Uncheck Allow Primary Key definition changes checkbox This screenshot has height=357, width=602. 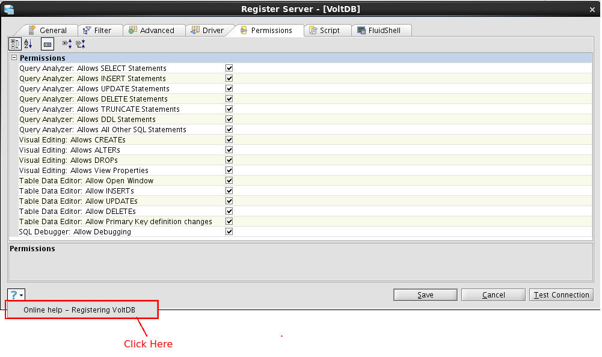pos(229,222)
